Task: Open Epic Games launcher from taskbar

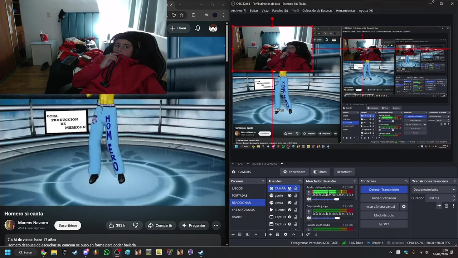Action: tap(65, 252)
